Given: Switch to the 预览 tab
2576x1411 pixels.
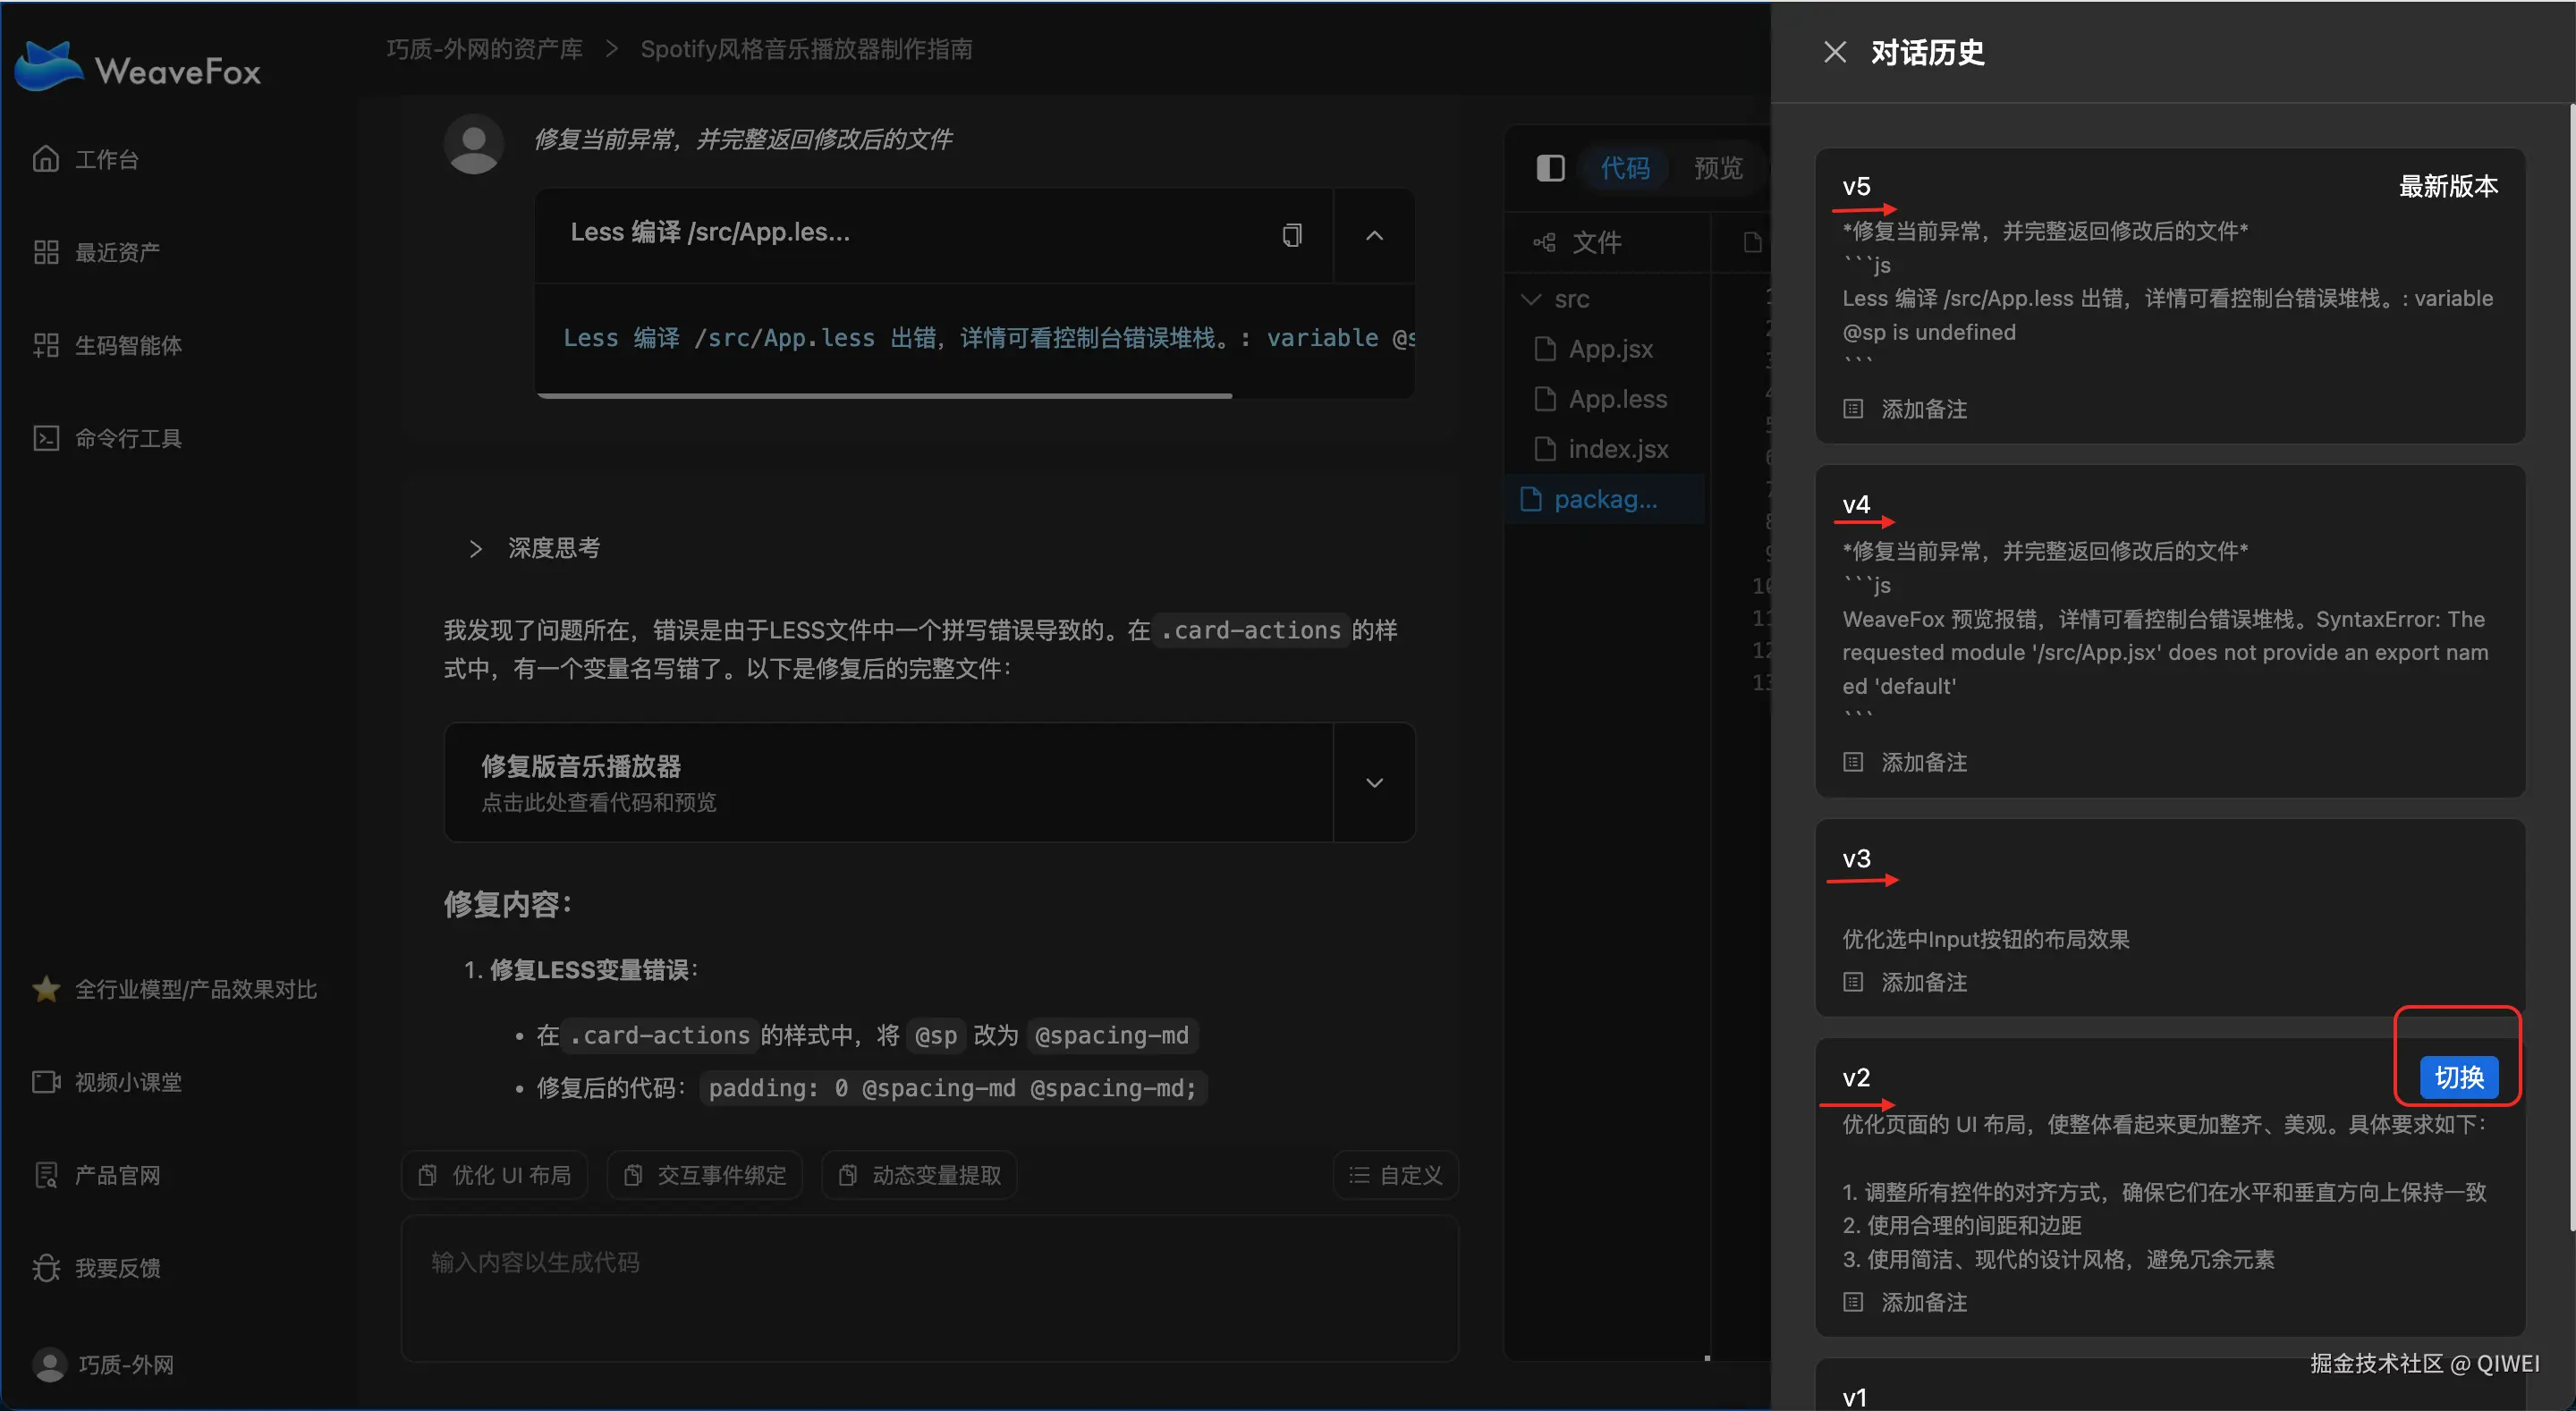Looking at the screenshot, I should tap(1718, 168).
